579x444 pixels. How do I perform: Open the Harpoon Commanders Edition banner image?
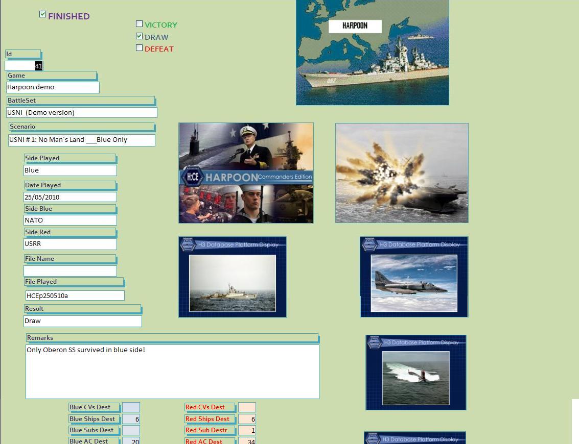pos(246,173)
